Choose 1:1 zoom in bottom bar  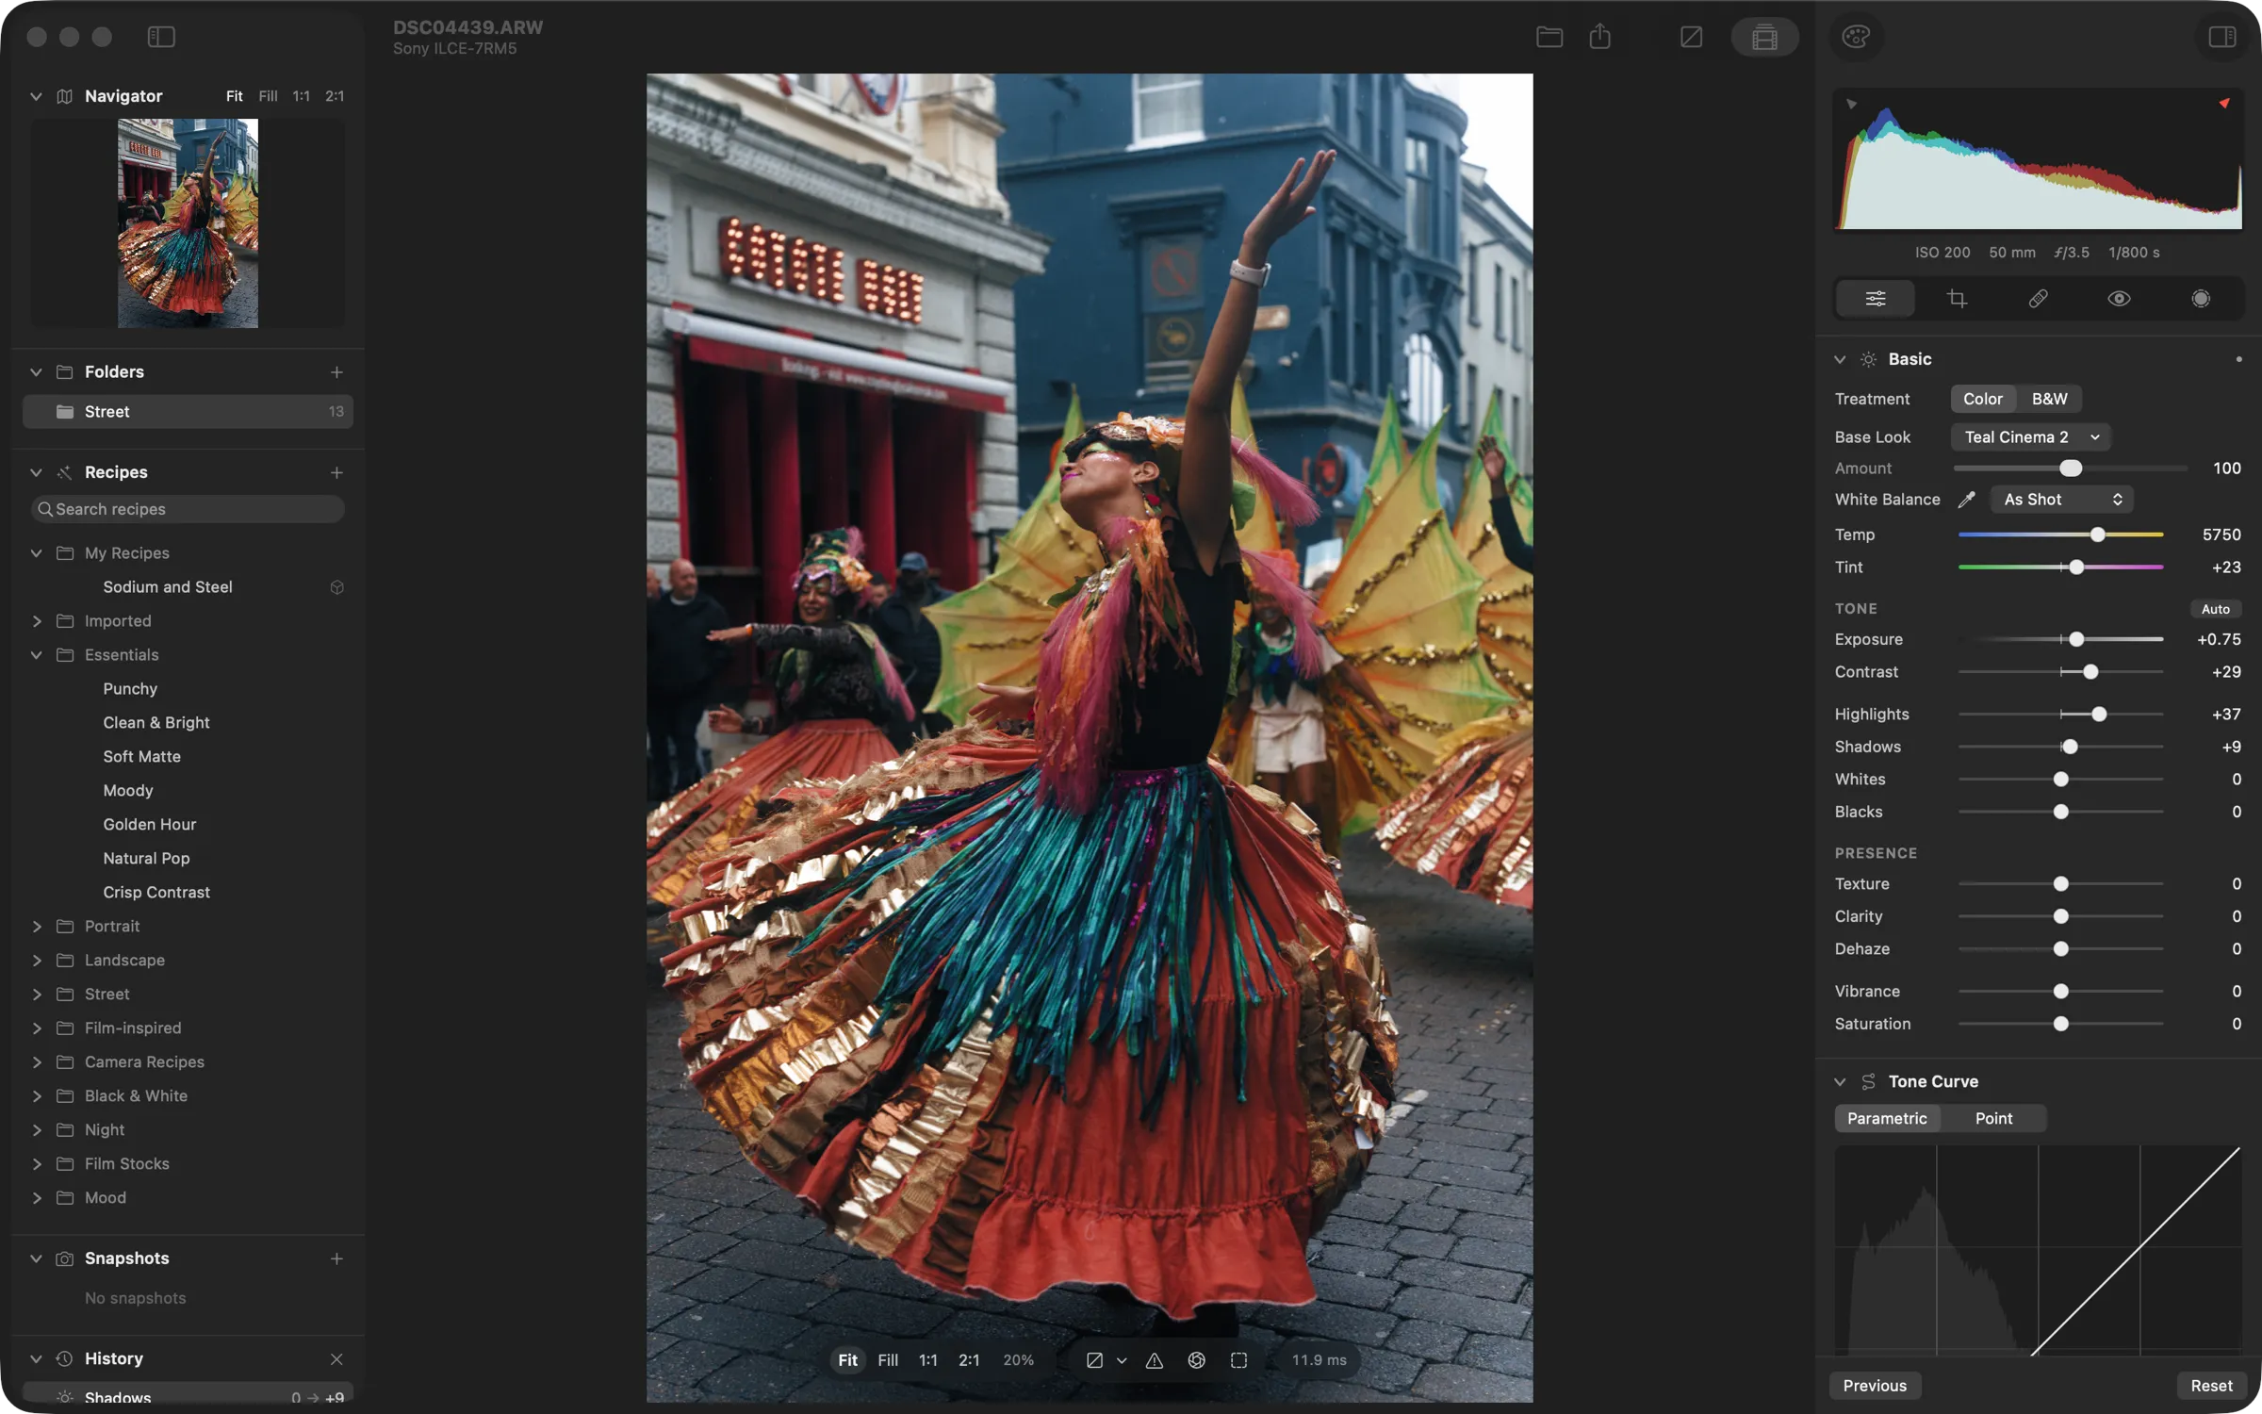coord(927,1360)
